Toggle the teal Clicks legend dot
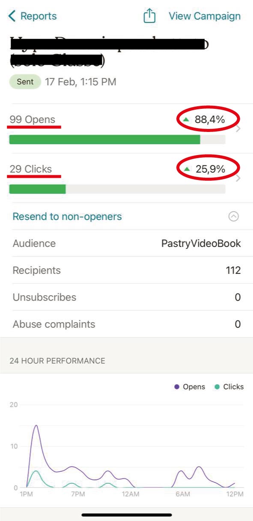253x521 pixels. point(217,387)
